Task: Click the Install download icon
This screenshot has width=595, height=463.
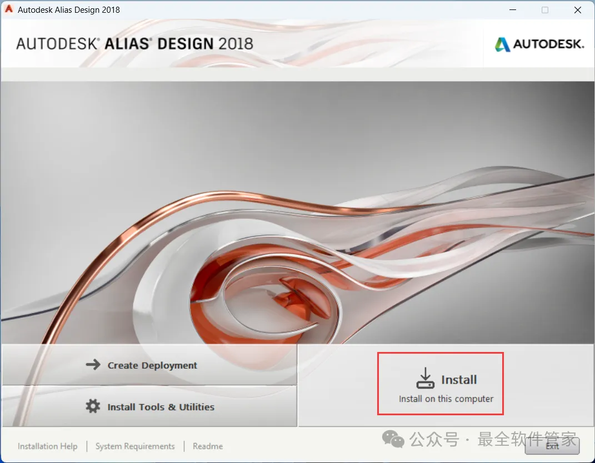Action: pos(426,378)
